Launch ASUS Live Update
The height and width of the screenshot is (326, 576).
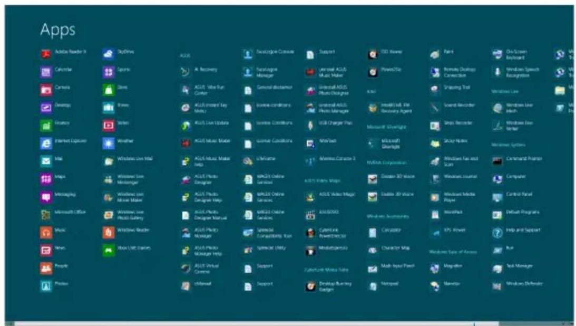pyautogui.click(x=204, y=126)
